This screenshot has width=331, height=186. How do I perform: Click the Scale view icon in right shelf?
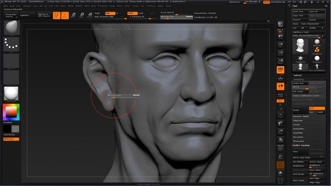pyautogui.click(x=280, y=132)
